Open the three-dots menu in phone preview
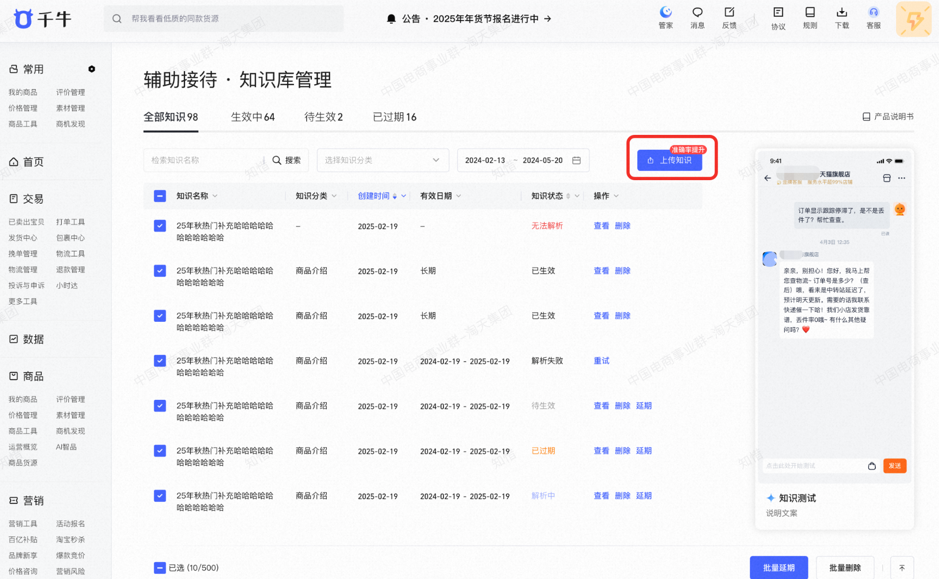The image size is (939, 579). click(901, 178)
